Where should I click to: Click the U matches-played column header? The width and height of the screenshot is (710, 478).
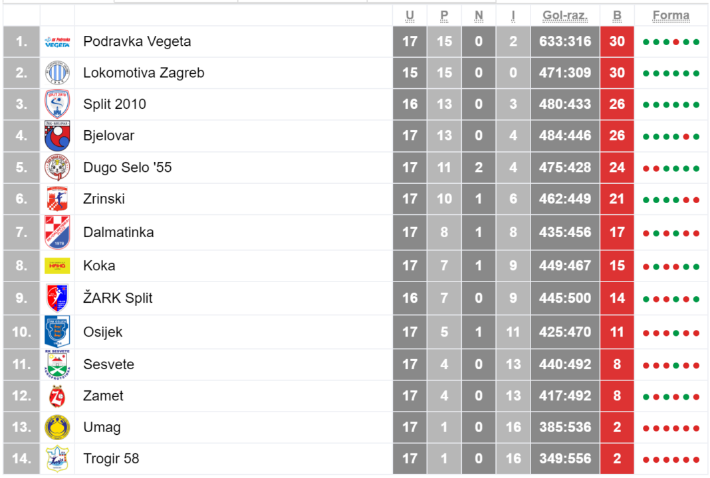pos(410,16)
